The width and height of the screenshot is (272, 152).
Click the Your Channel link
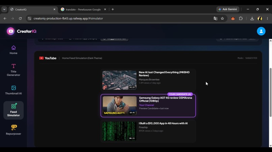146,105
